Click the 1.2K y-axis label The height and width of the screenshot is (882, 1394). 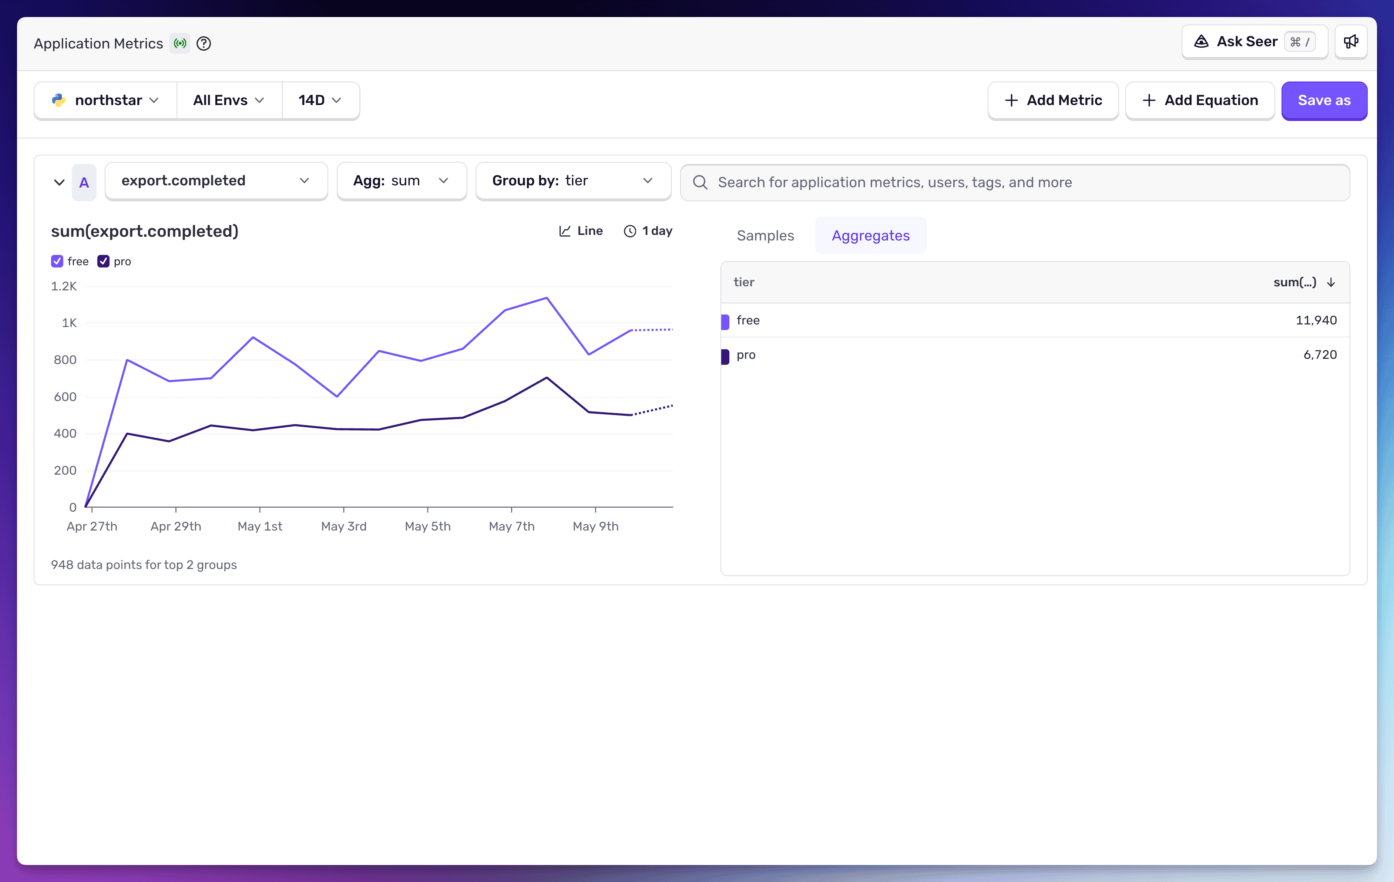tap(64, 286)
